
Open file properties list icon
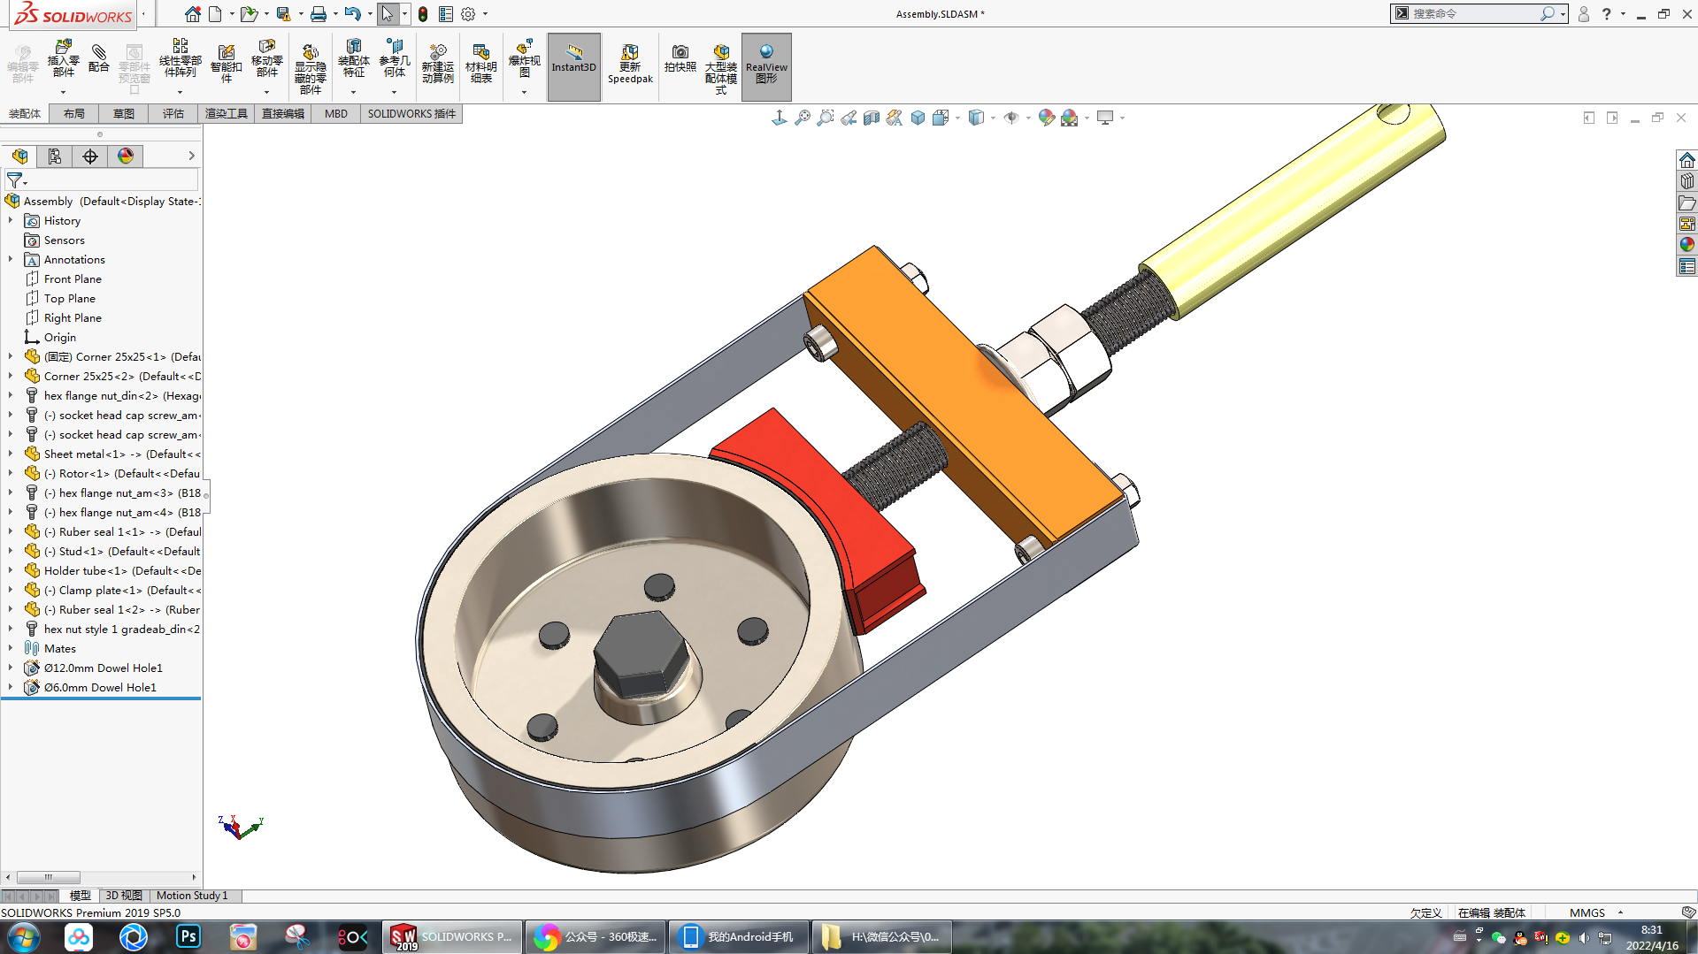(446, 14)
